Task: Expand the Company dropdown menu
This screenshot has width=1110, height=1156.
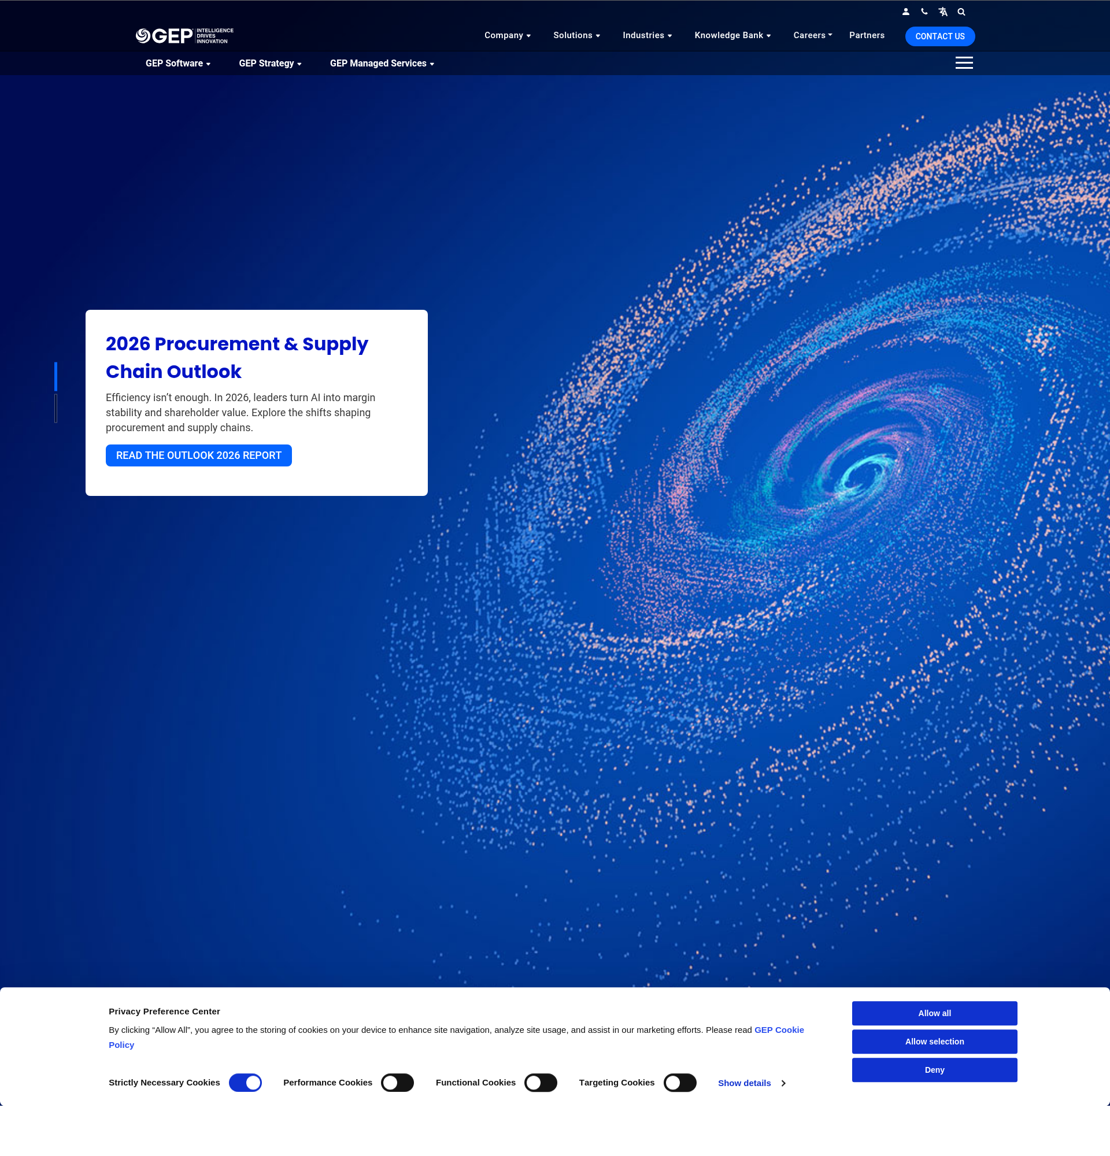Action: [507, 35]
